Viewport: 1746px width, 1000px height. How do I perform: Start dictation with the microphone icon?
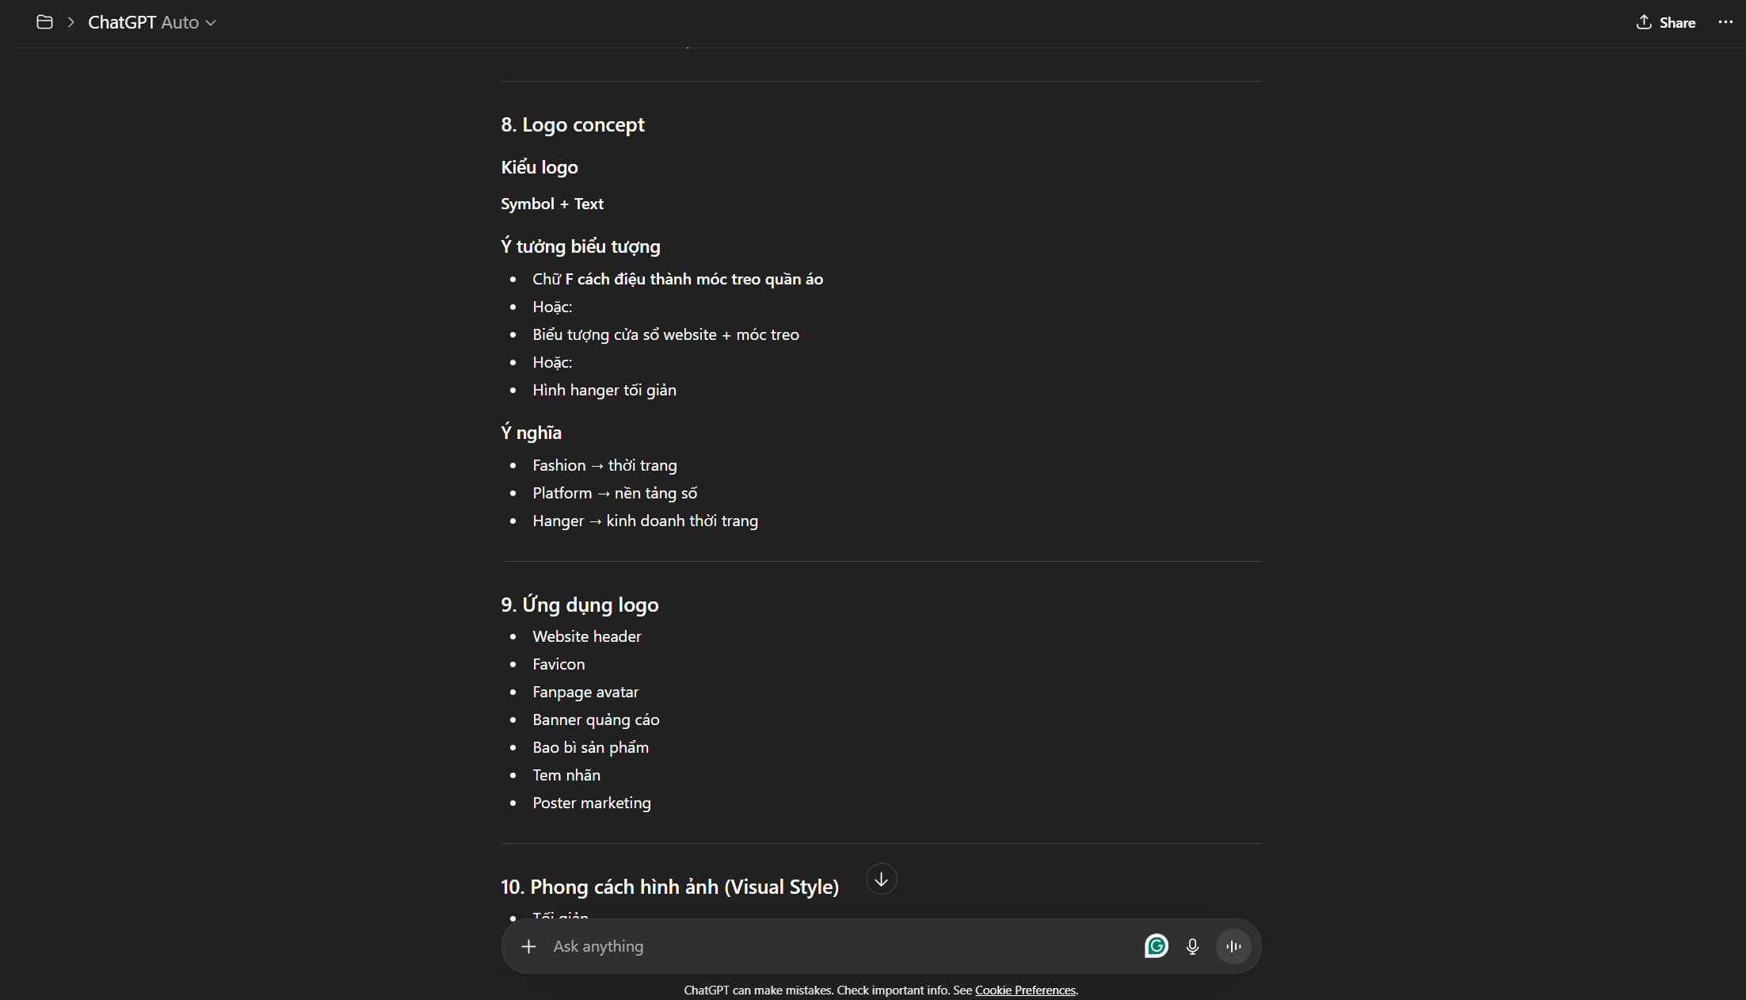(1192, 946)
